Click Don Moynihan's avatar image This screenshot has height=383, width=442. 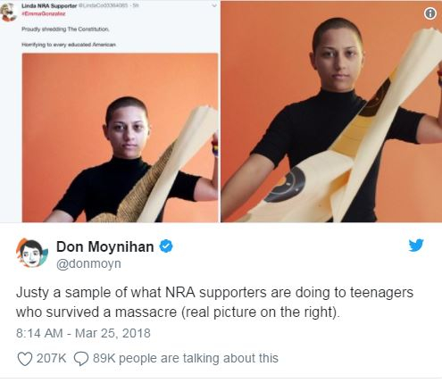point(32,254)
